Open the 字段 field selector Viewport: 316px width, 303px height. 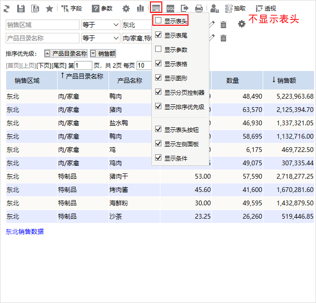[x=71, y=9]
